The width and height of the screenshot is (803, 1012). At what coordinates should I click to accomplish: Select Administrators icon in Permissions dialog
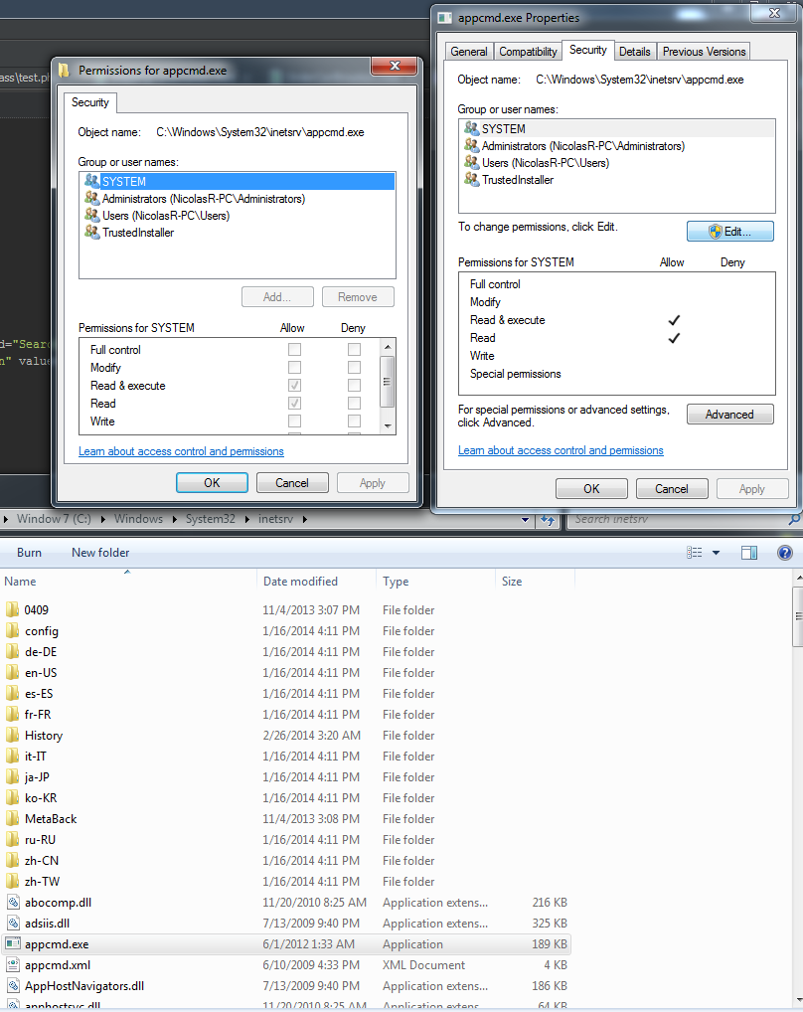92,198
